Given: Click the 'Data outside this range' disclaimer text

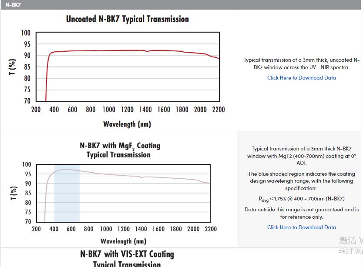Looking at the screenshot, I should pyautogui.click(x=301, y=213).
